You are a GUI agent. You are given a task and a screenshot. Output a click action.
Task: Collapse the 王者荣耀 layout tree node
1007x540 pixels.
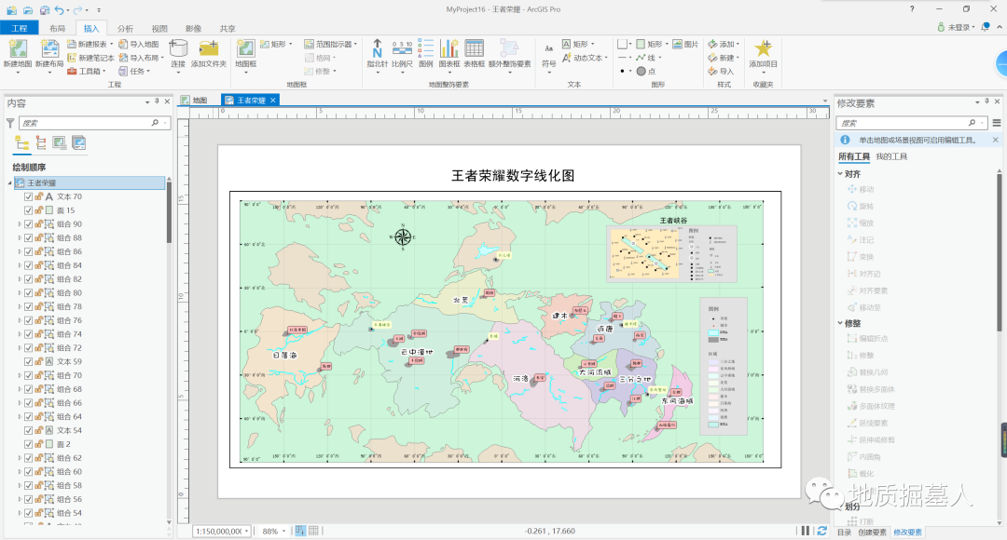pyautogui.click(x=9, y=182)
